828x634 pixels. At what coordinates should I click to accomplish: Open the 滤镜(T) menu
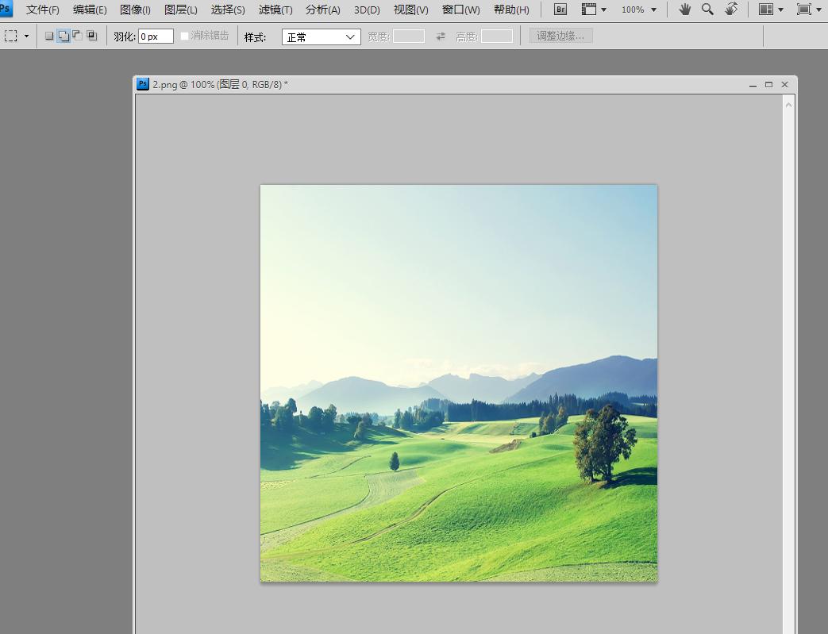(275, 10)
